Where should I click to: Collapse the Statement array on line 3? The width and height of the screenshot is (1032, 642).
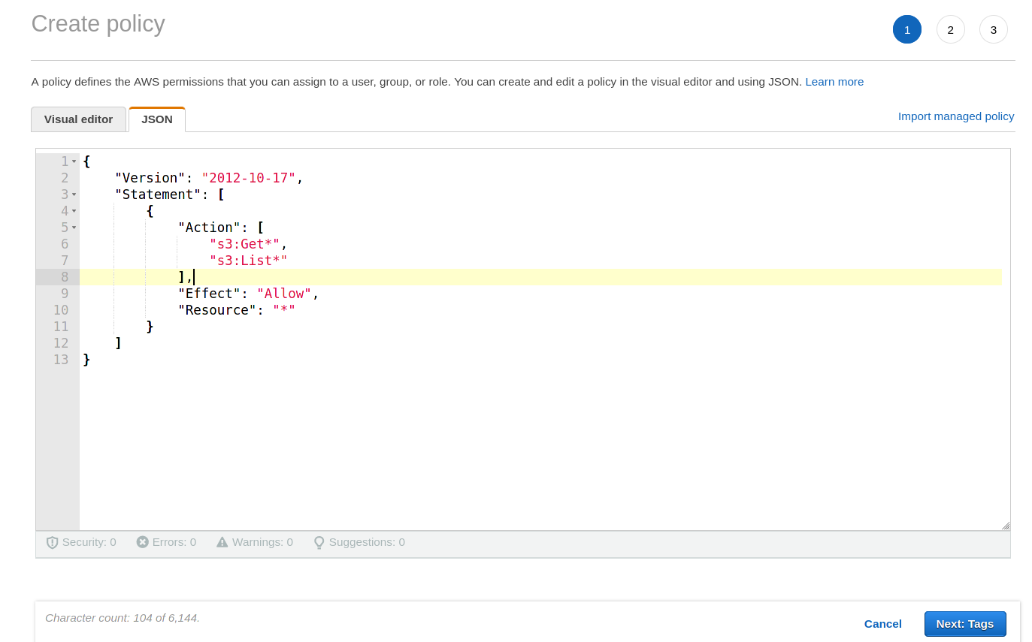click(x=74, y=194)
